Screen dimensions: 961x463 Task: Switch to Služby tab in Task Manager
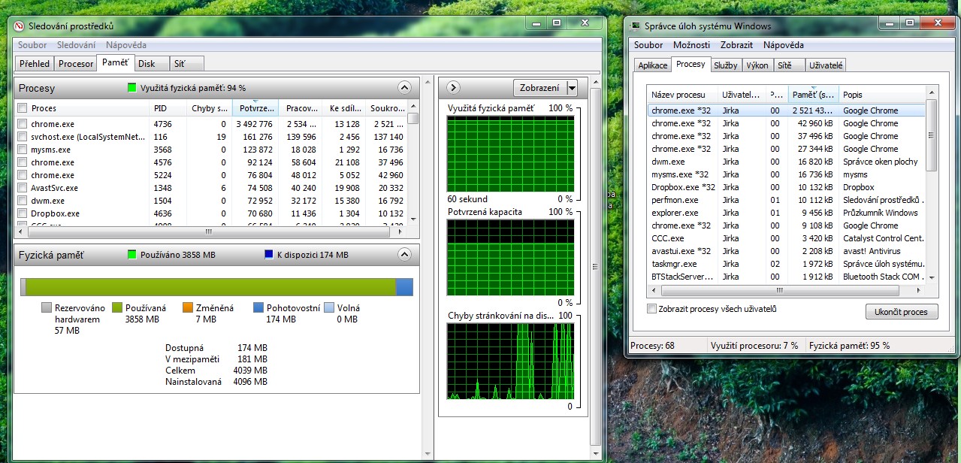(x=726, y=65)
